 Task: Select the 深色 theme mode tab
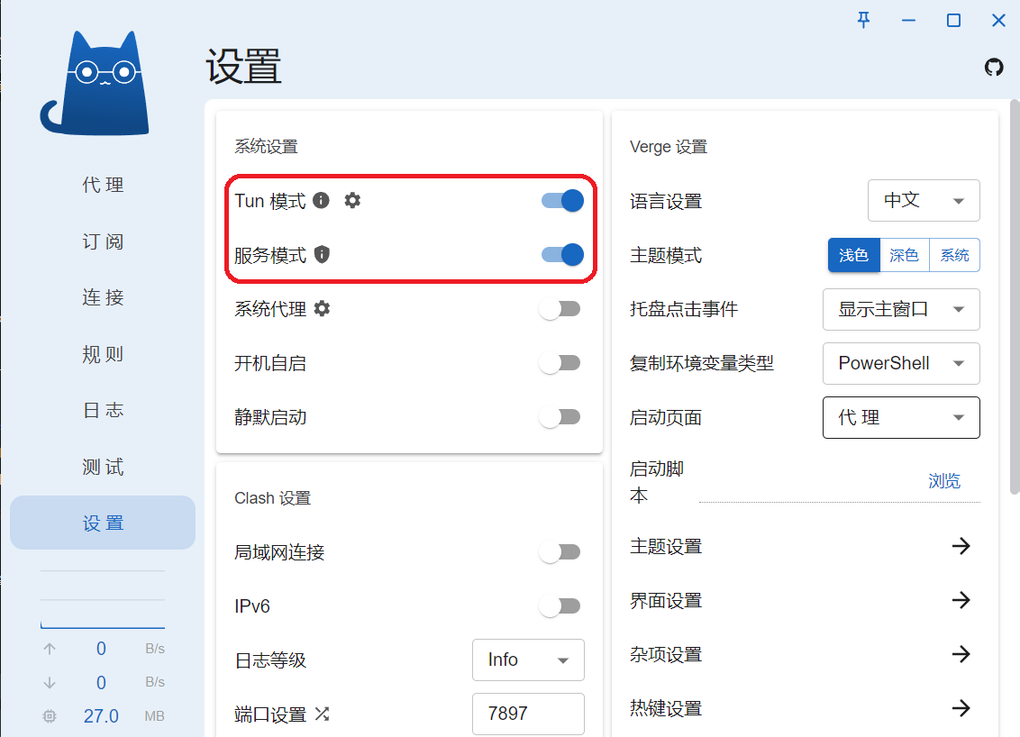click(x=904, y=255)
